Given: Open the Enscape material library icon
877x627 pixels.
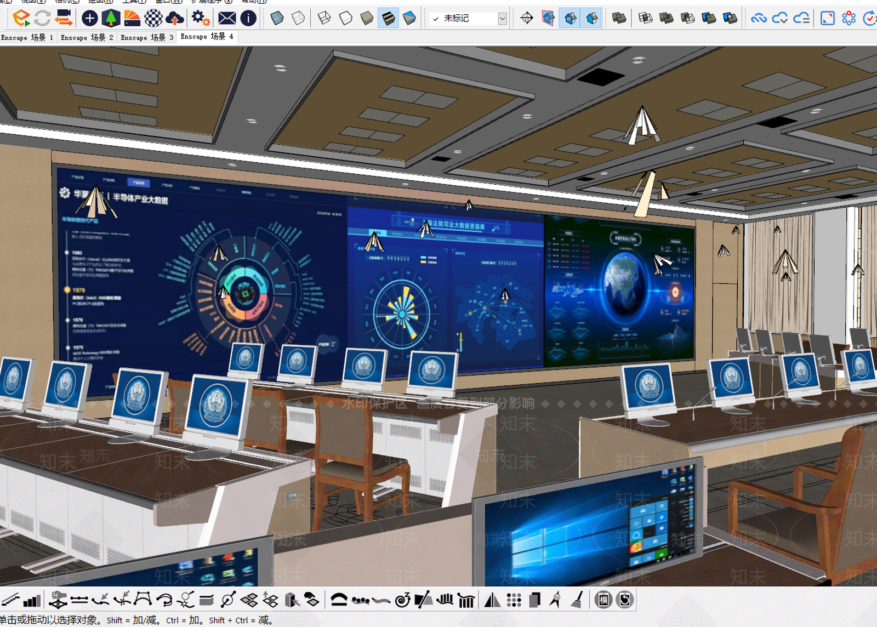Looking at the screenshot, I should click(132, 18).
